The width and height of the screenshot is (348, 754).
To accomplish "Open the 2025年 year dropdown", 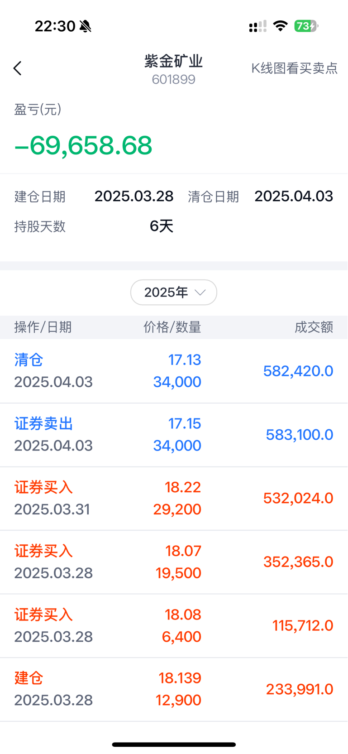I will pyautogui.click(x=174, y=293).
